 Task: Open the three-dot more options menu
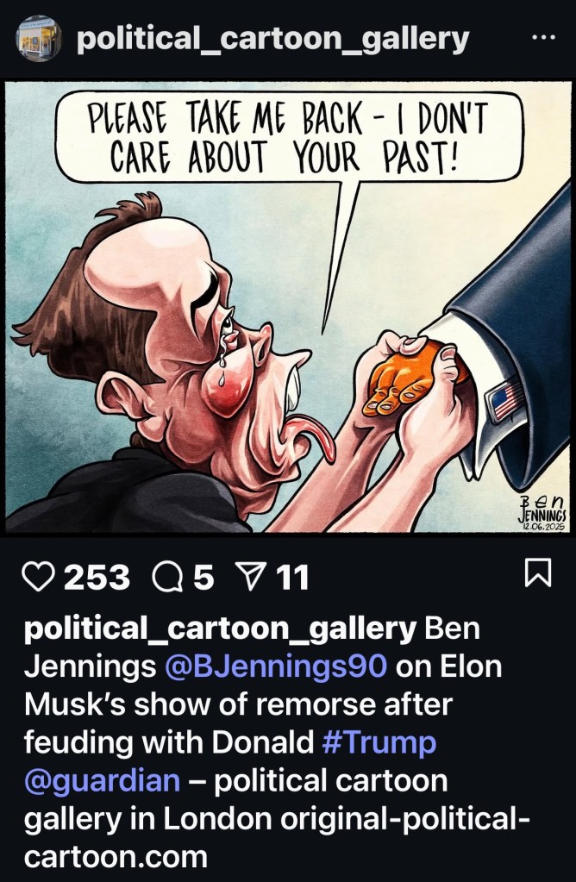[x=544, y=38]
